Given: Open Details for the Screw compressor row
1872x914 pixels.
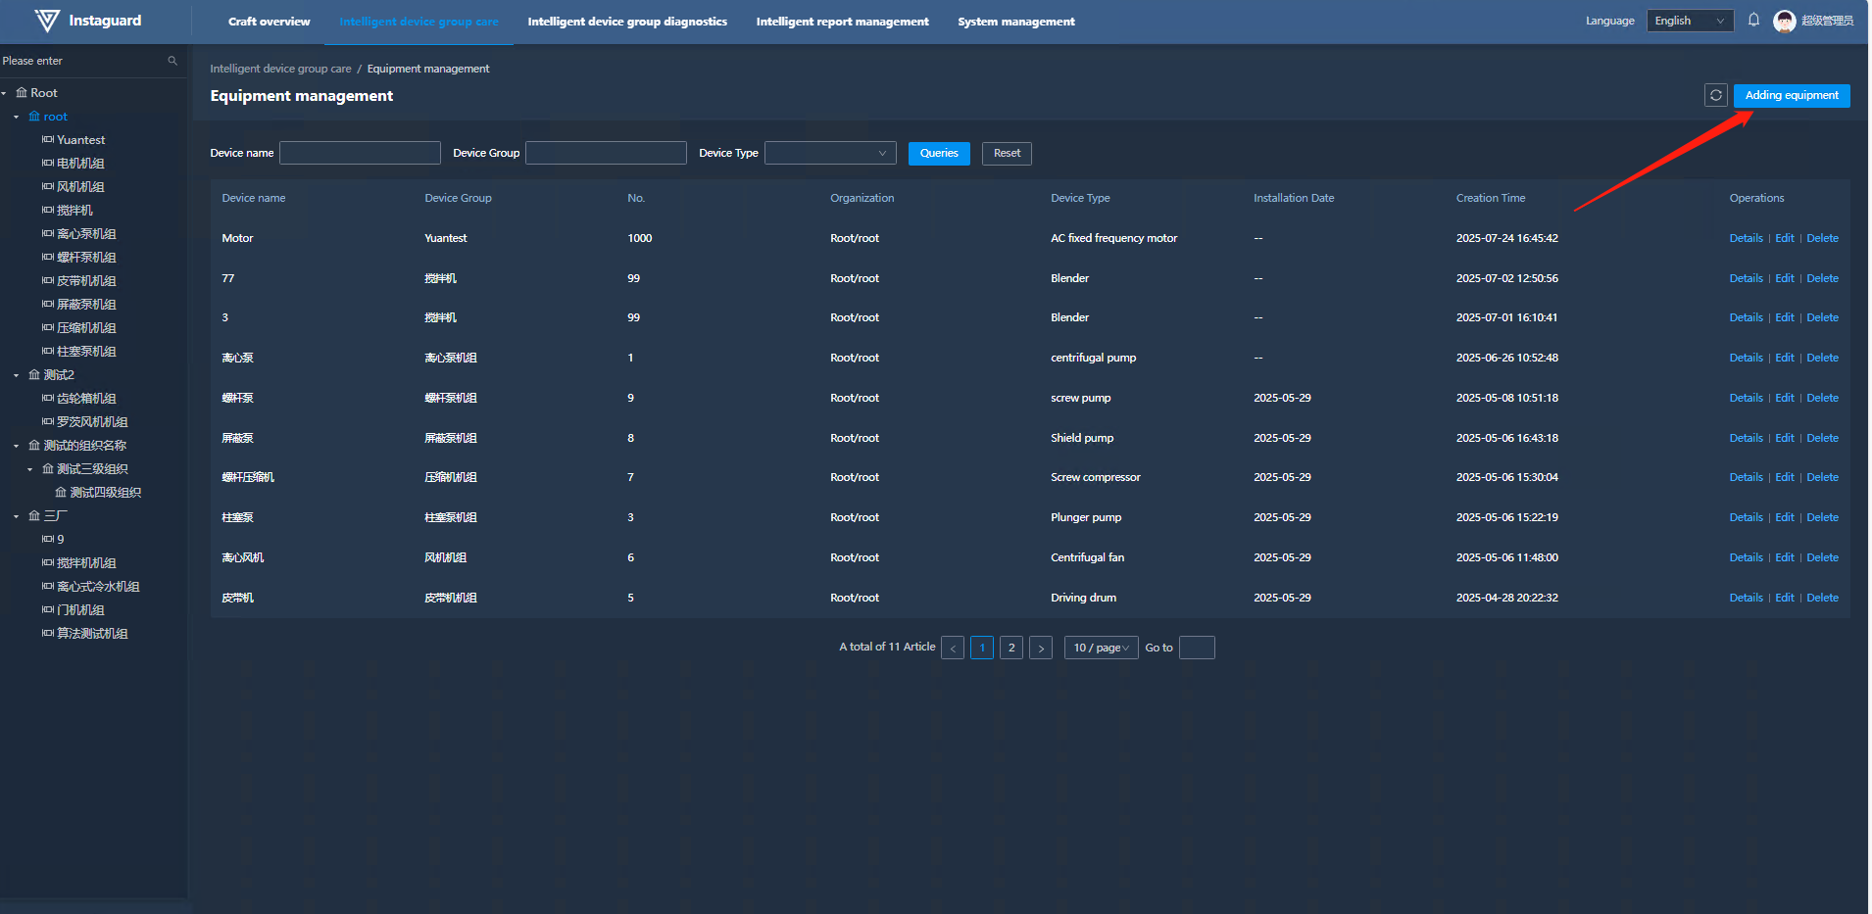Looking at the screenshot, I should click(1746, 477).
